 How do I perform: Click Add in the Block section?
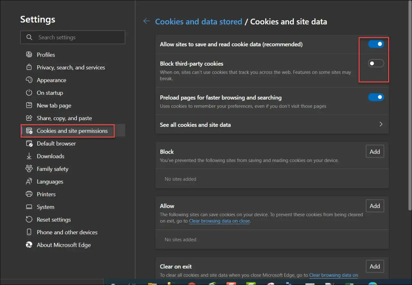point(375,152)
